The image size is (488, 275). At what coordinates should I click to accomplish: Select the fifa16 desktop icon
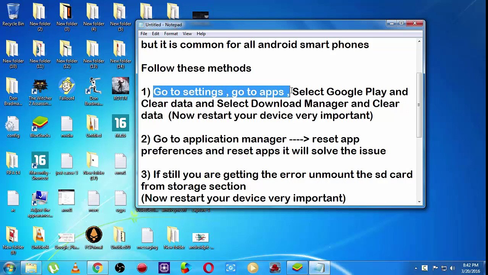120,127
